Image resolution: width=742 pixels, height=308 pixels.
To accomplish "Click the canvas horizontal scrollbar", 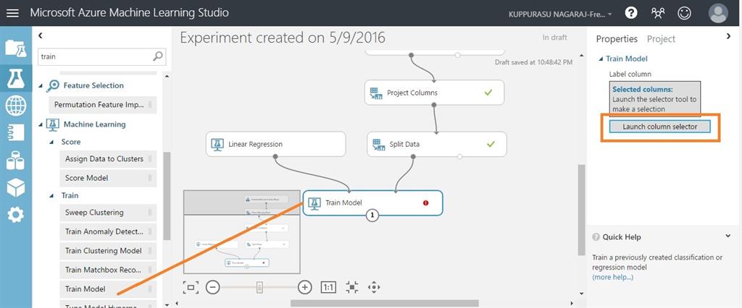I will (384, 303).
